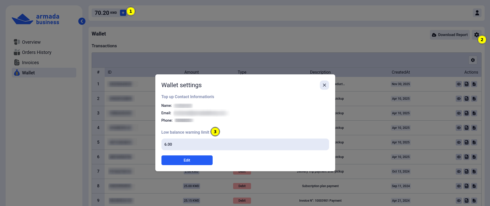Download CSV for the Subscription plan payment row
This screenshot has height=206, width=490.
pos(466,186)
